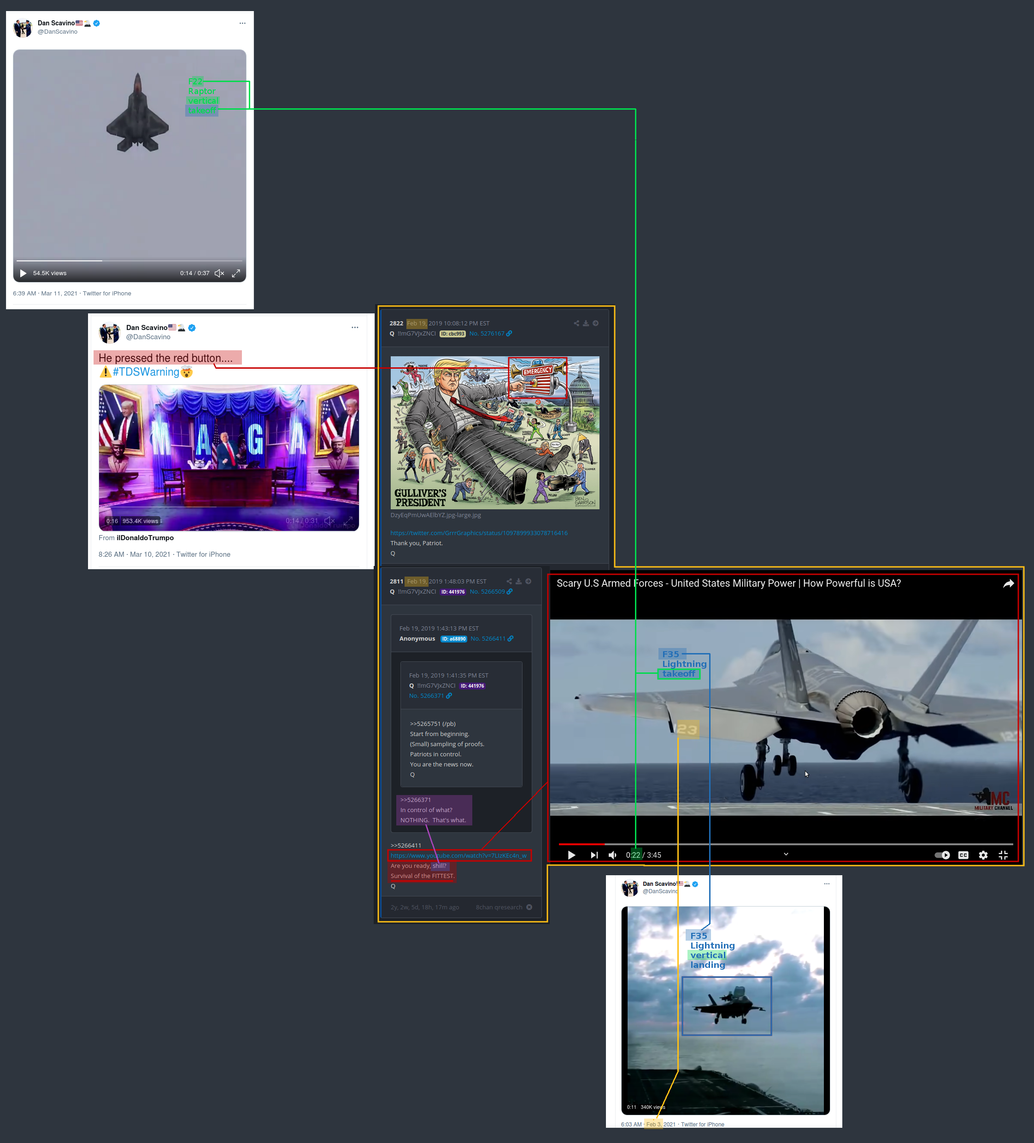Expand F22 tweet video to fullscreen
1034x1143 pixels.
point(236,273)
